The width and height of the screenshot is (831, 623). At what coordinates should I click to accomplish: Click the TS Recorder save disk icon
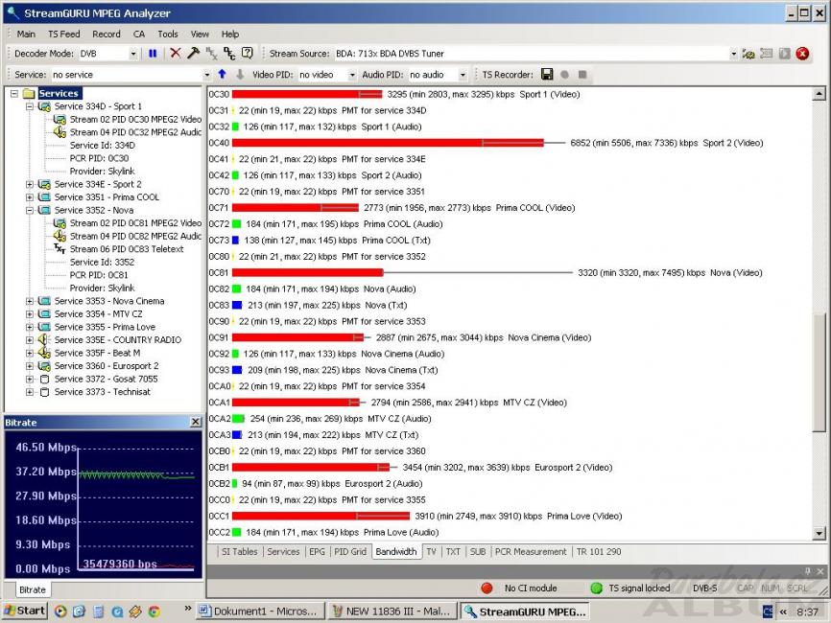coord(547,74)
